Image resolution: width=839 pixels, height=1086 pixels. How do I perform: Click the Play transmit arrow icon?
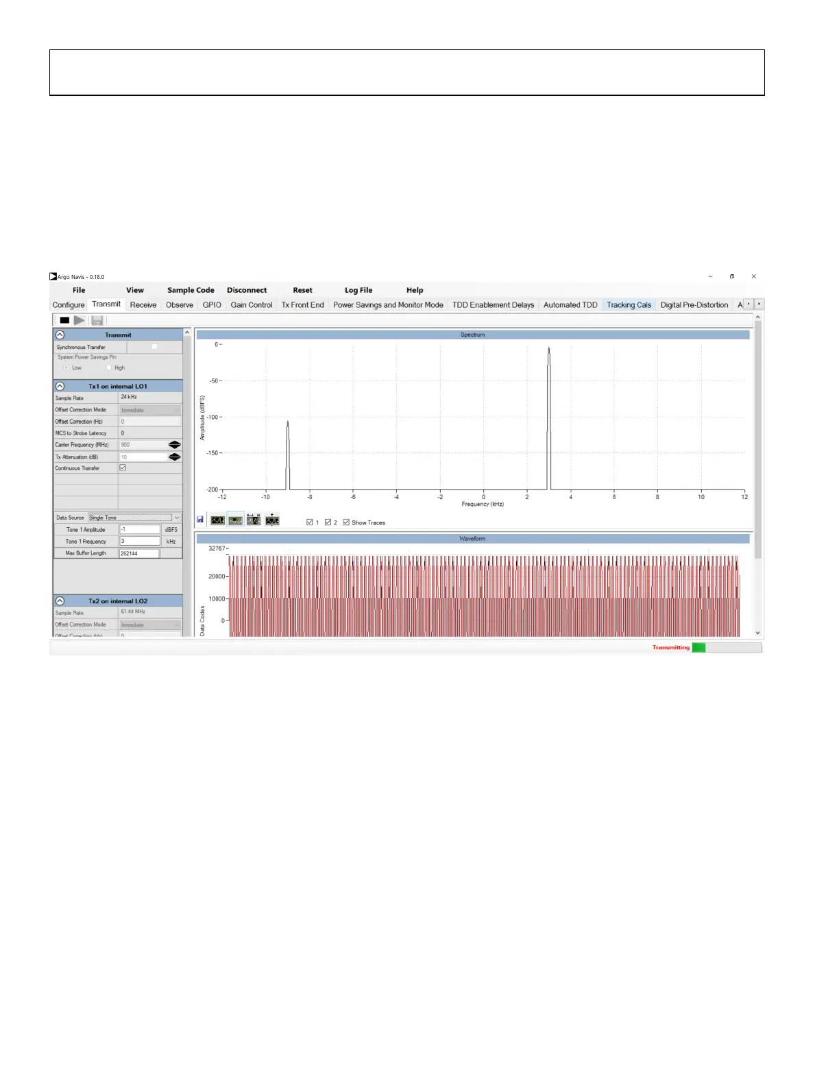pos(80,320)
